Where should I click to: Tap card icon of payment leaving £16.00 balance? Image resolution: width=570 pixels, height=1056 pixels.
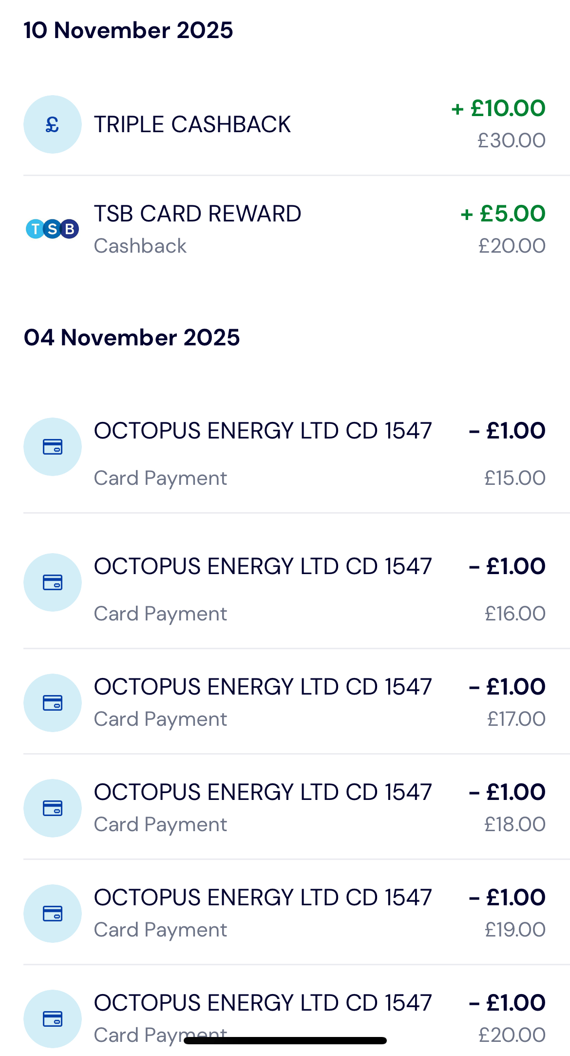[x=52, y=582]
